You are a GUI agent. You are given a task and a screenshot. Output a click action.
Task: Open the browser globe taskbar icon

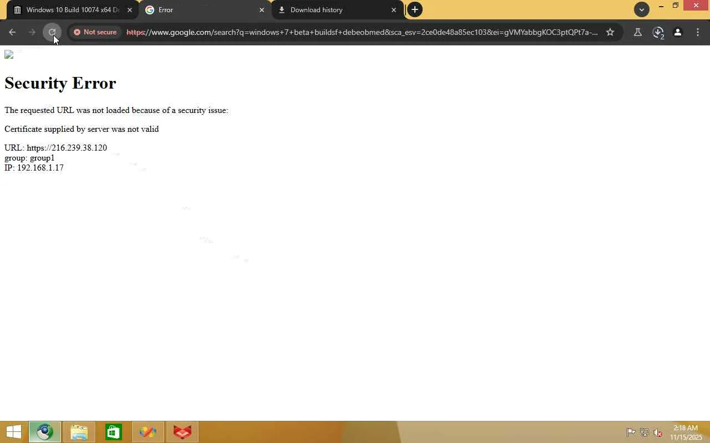[x=45, y=432]
